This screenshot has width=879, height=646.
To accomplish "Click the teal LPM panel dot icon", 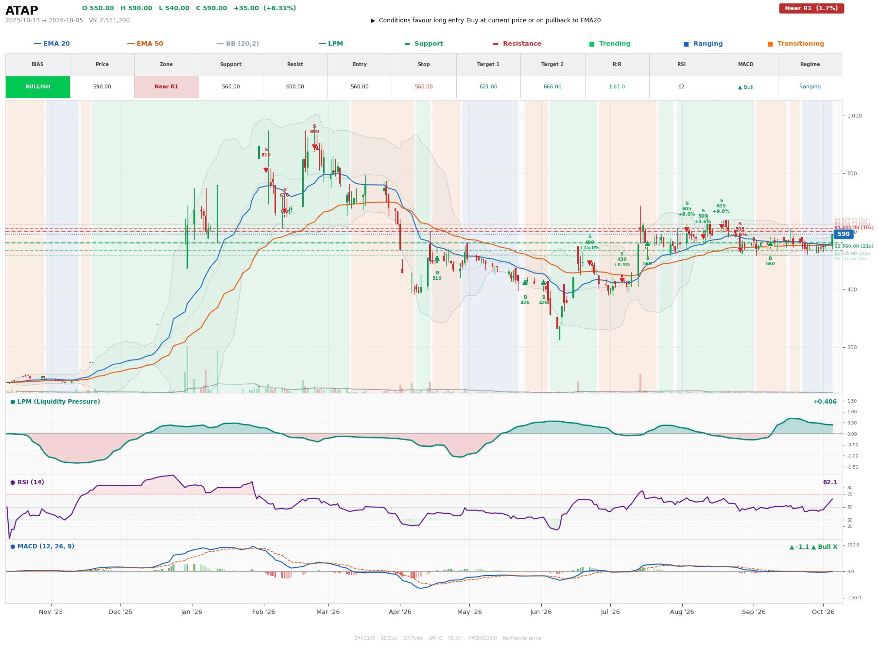I will pyautogui.click(x=13, y=402).
